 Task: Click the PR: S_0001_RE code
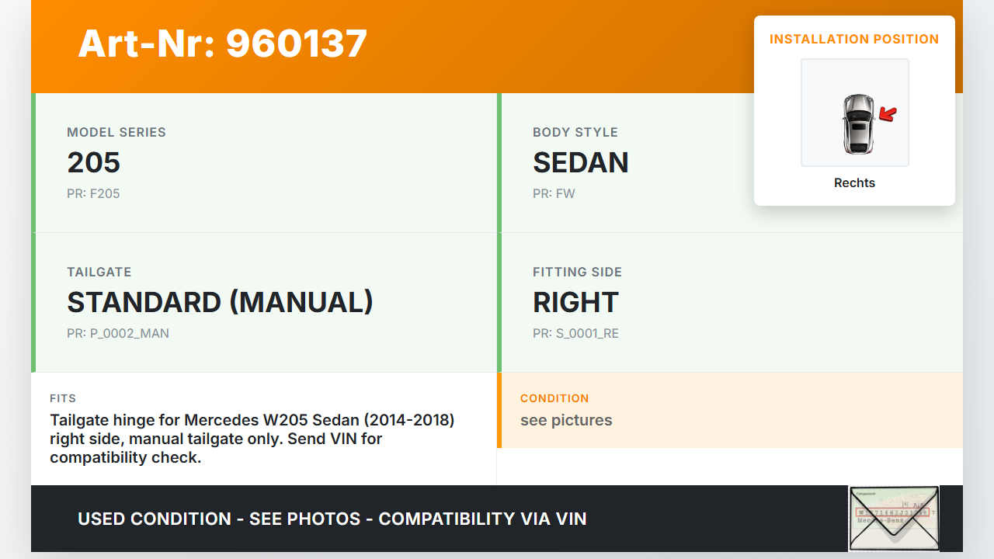point(575,334)
